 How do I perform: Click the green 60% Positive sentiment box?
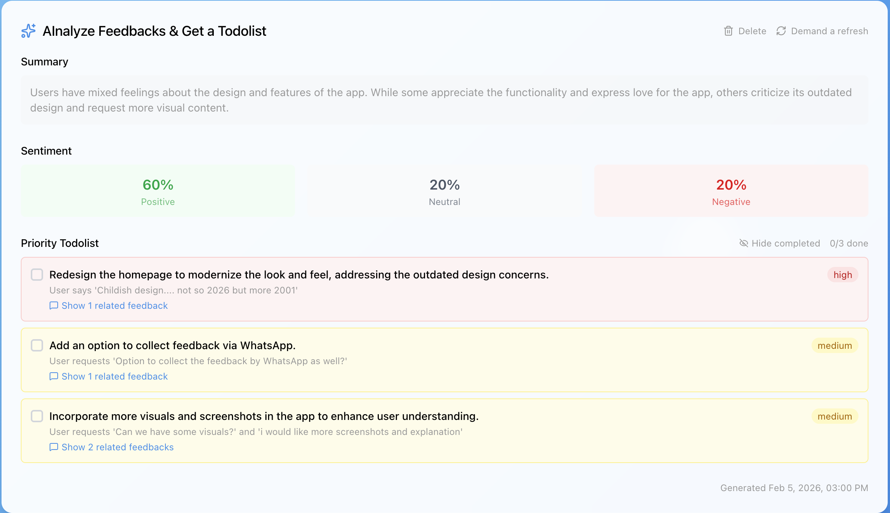point(158,191)
